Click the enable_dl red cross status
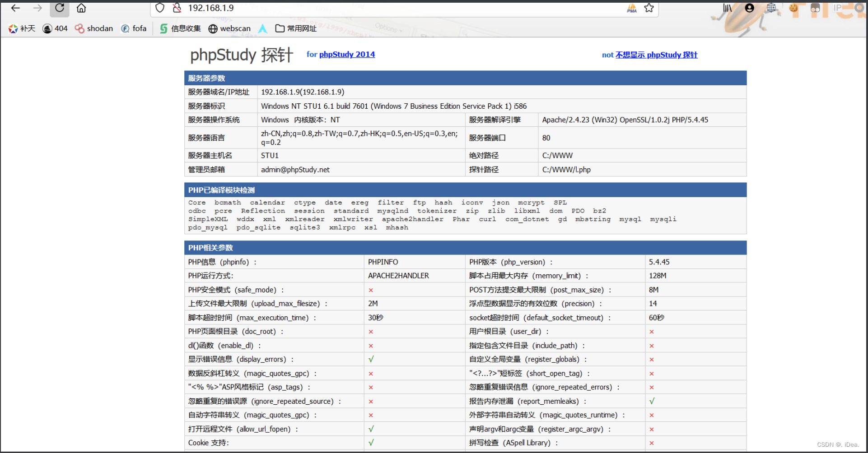This screenshot has height=453, width=868. (x=371, y=346)
